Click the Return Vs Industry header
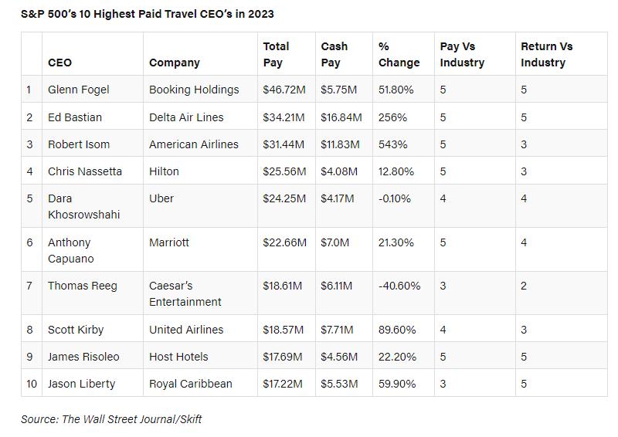Screen dimensions: 618x437 coord(546,54)
